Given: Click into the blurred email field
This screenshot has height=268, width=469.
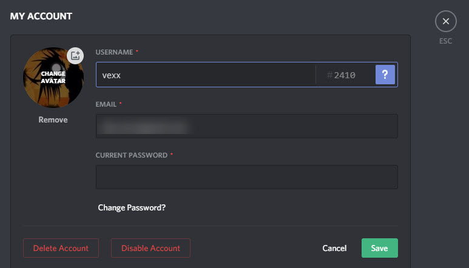Looking at the screenshot, I should point(247,126).
